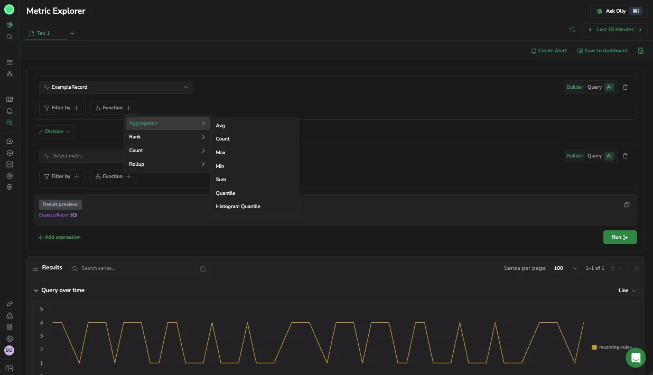Open the hexagon pulse sidebar icon
653x375 pixels.
pos(10,153)
